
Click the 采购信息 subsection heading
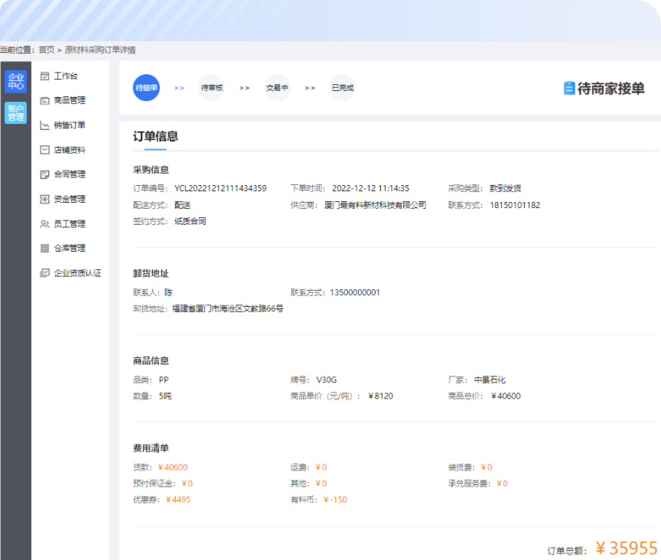coord(151,170)
